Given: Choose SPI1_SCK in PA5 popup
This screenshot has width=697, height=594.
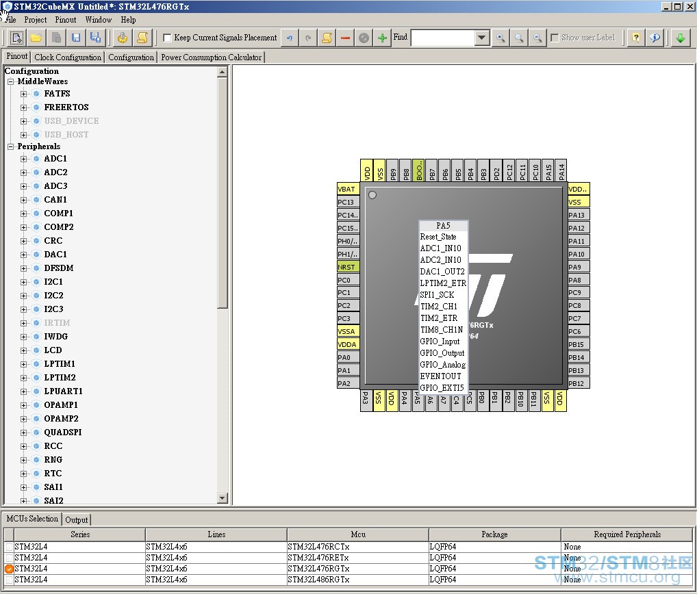Looking at the screenshot, I should 443,294.
